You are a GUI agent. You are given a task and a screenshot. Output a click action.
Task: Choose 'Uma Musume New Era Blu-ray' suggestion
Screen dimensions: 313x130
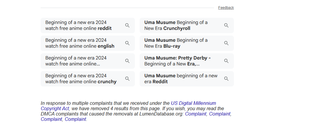pyautogui.click(x=187, y=43)
